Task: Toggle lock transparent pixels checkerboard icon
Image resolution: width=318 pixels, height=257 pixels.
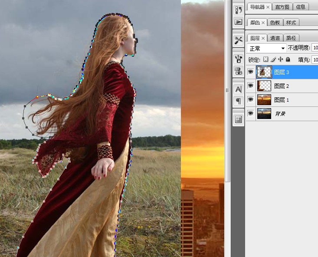Action: [266, 59]
